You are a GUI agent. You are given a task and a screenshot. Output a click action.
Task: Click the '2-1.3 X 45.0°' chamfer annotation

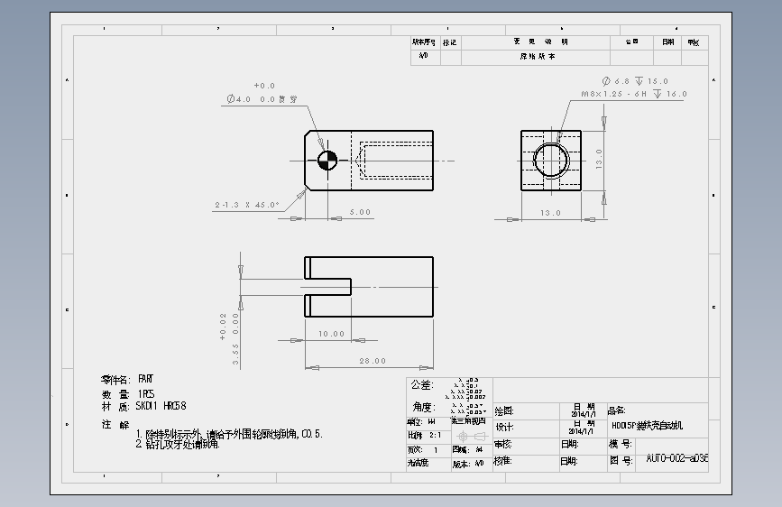pos(247,205)
